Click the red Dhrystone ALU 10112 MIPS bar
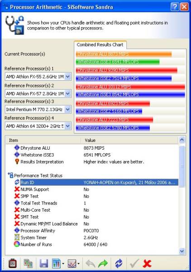Image resolution: width=191 pixels, height=272 pixels. pyautogui.click(x=130, y=87)
